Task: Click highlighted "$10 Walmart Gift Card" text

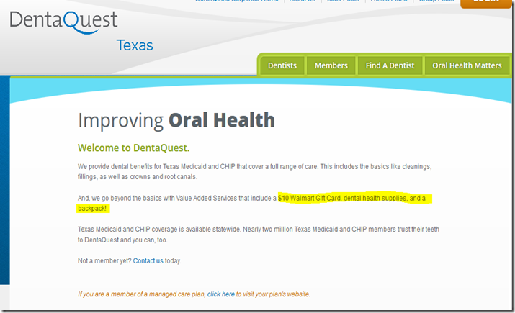Action: 309,198
